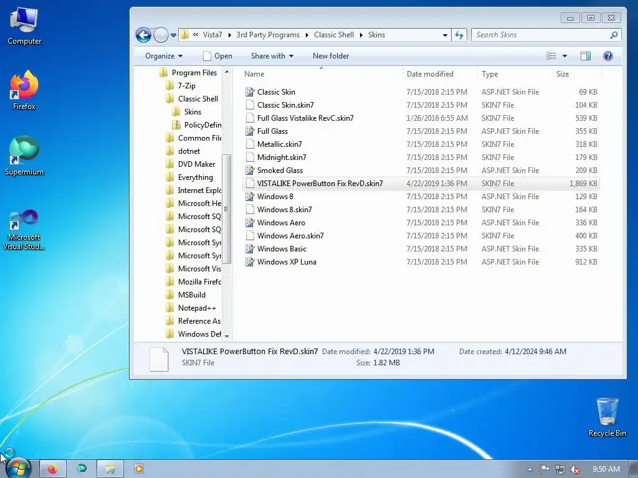Screen dimensions: 638x478
Task: Click Firefox icon in the taskbar
Action: (x=52, y=469)
